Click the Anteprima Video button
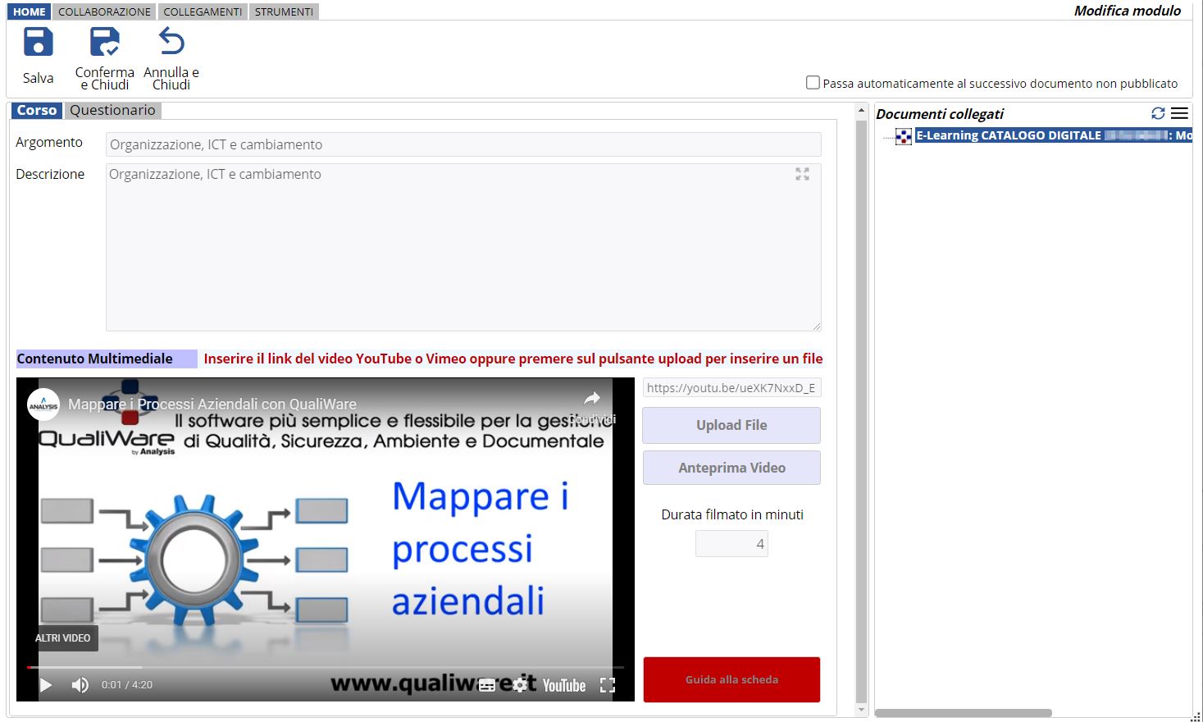 (731, 468)
